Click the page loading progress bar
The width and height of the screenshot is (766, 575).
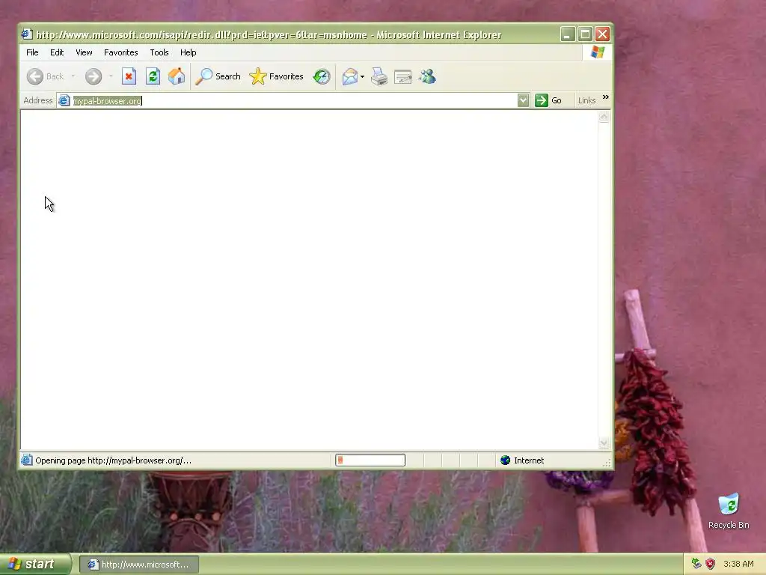click(x=370, y=460)
